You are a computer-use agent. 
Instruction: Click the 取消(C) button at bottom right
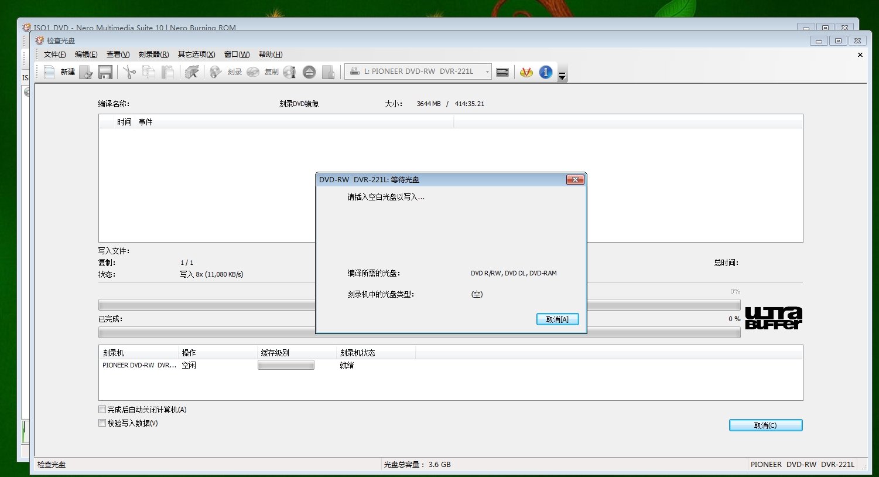pyautogui.click(x=765, y=425)
